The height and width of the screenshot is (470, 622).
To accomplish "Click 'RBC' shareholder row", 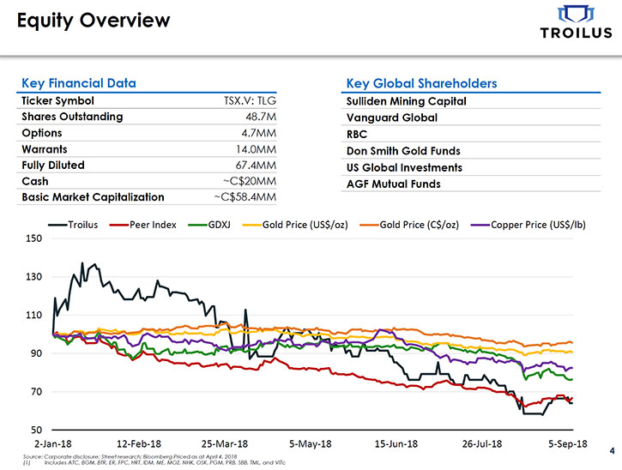I will coord(471,134).
